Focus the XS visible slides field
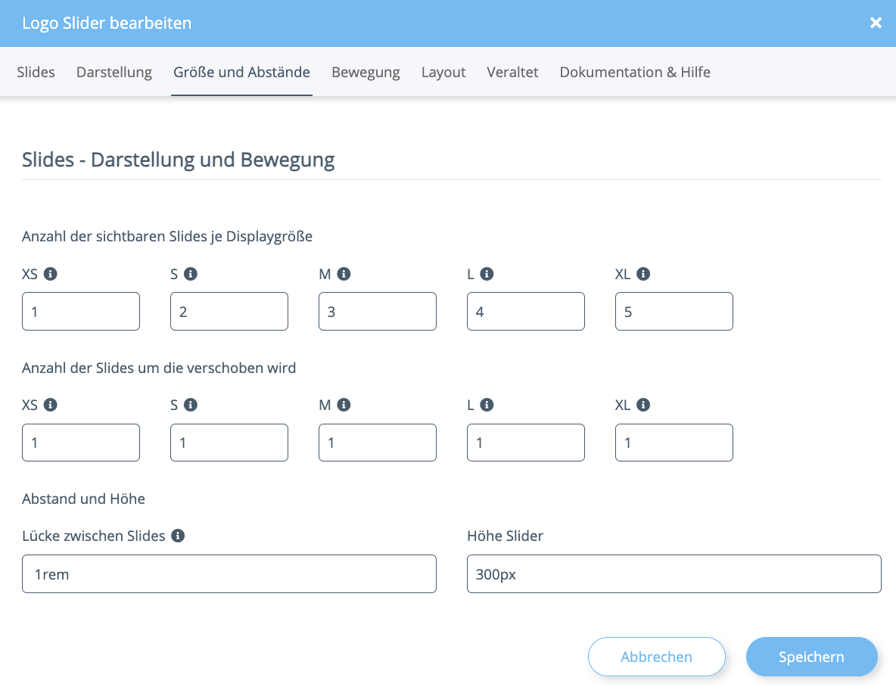Viewport: 896px width, 696px height. pos(80,312)
